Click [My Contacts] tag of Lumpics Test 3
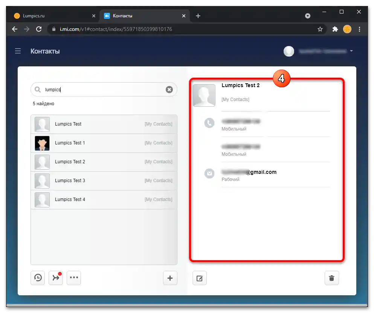This screenshot has height=313, width=374. 159,181
